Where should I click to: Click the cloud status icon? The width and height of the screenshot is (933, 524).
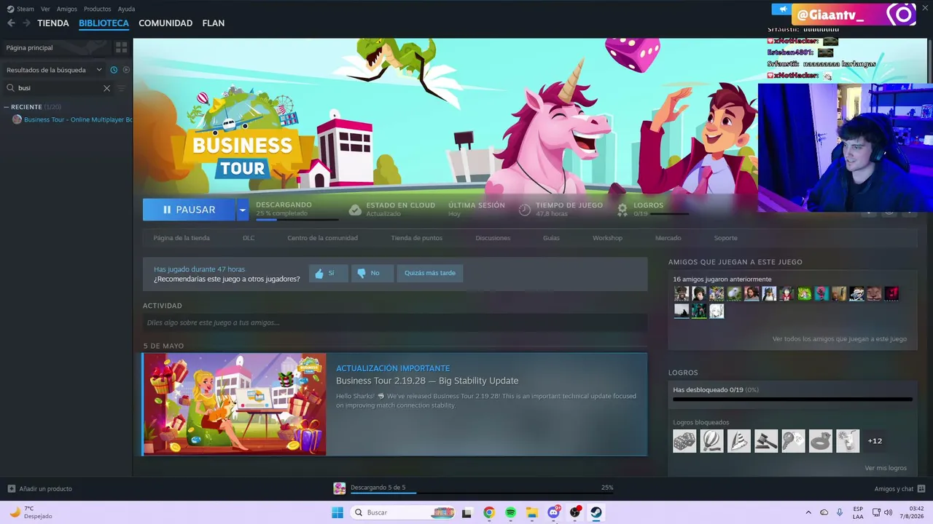point(355,210)
